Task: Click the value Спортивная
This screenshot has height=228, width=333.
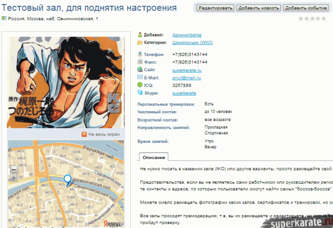Action: tap(216, 133)
